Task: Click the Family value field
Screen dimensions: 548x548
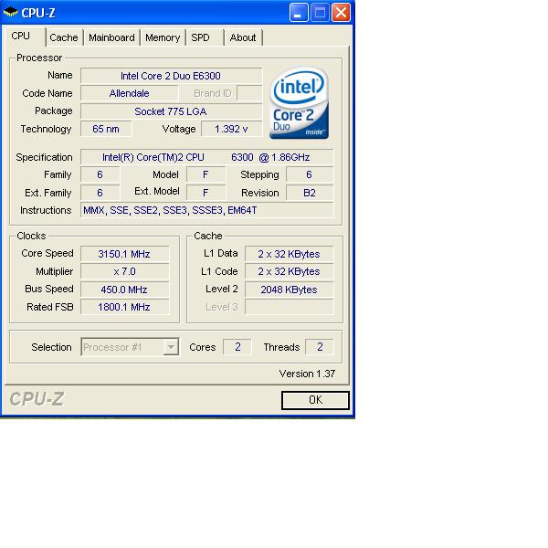Action: click(x=100, y=174)
